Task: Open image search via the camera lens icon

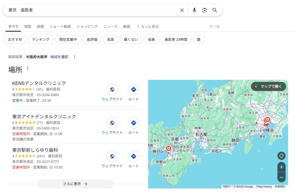Action: click(205, 10)
